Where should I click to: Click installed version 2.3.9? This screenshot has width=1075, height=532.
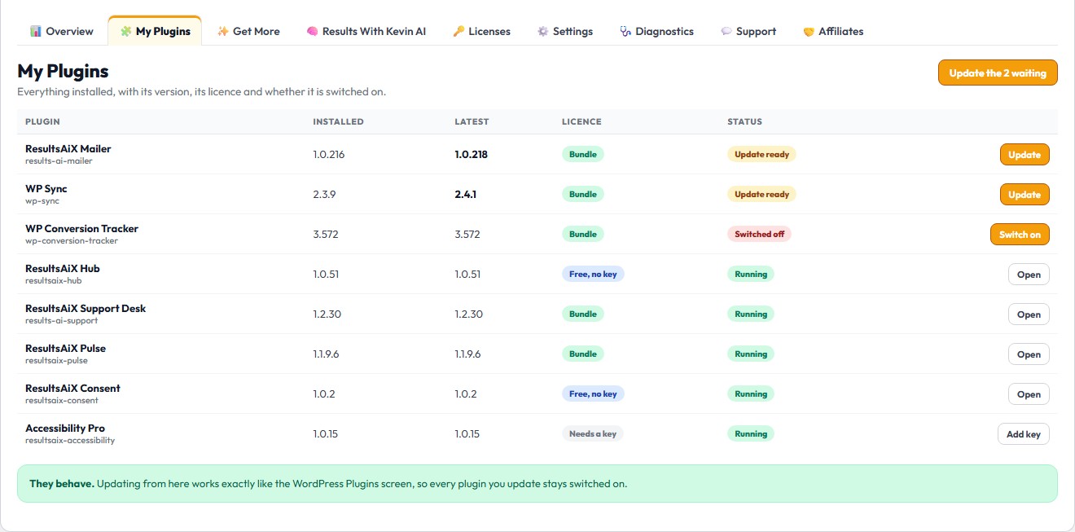click(x=324, y=194)
